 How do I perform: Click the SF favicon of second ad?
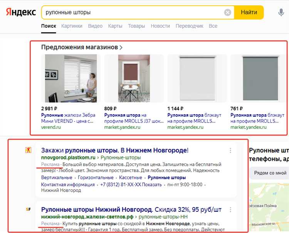coord(28,209)
